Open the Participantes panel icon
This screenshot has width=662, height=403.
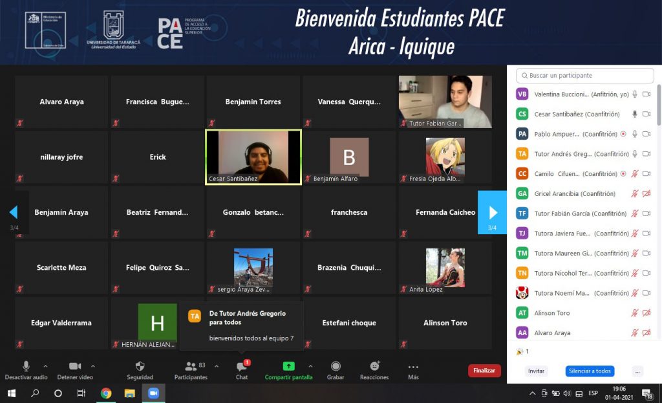point(191,367)
